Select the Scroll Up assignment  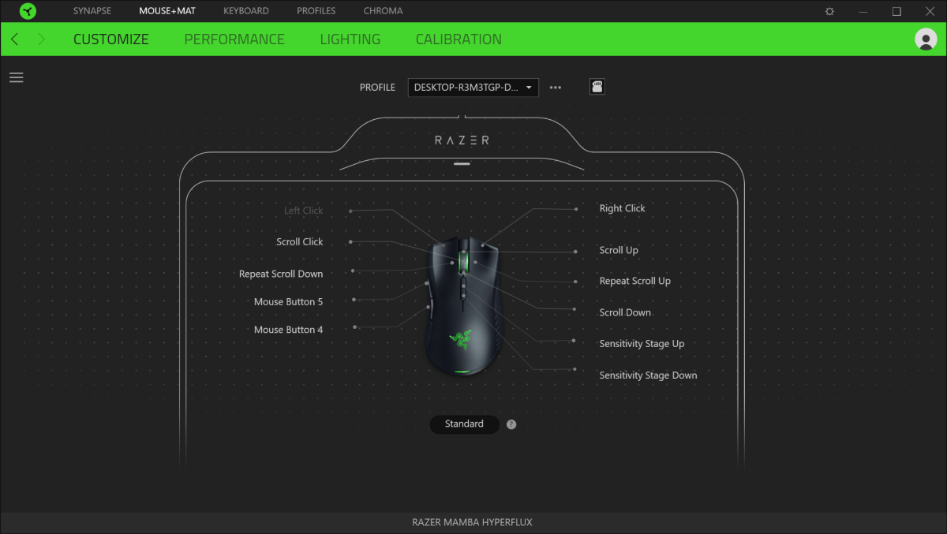pyautogui.click(x=619, y=251)
